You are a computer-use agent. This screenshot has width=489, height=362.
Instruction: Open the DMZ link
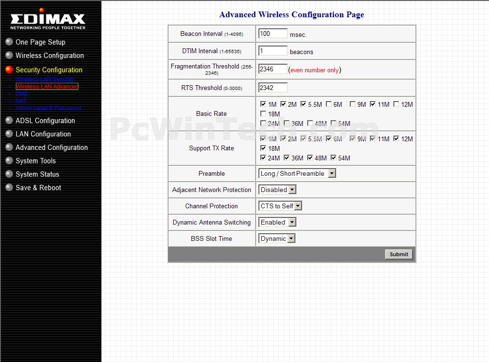[22, 94]
